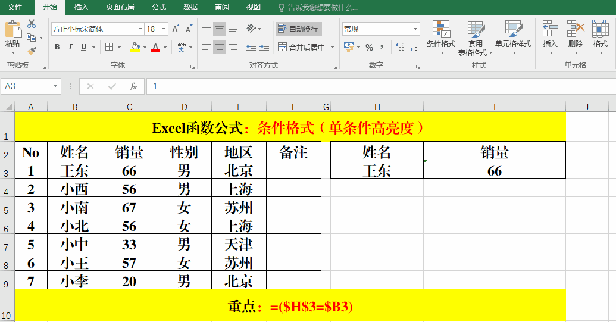Switch to the 视图 tab
This screenshot has width=616, height=322.
coord(253,7)
